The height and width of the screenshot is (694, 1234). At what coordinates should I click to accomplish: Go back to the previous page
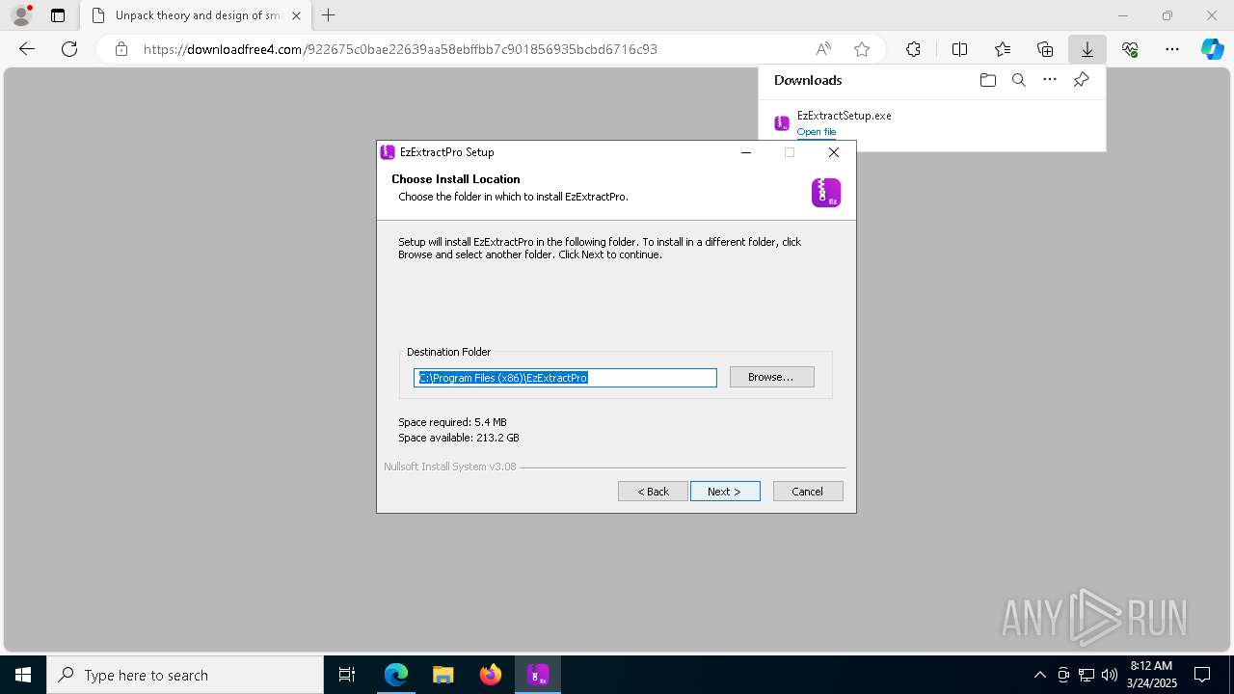[27, 49]
